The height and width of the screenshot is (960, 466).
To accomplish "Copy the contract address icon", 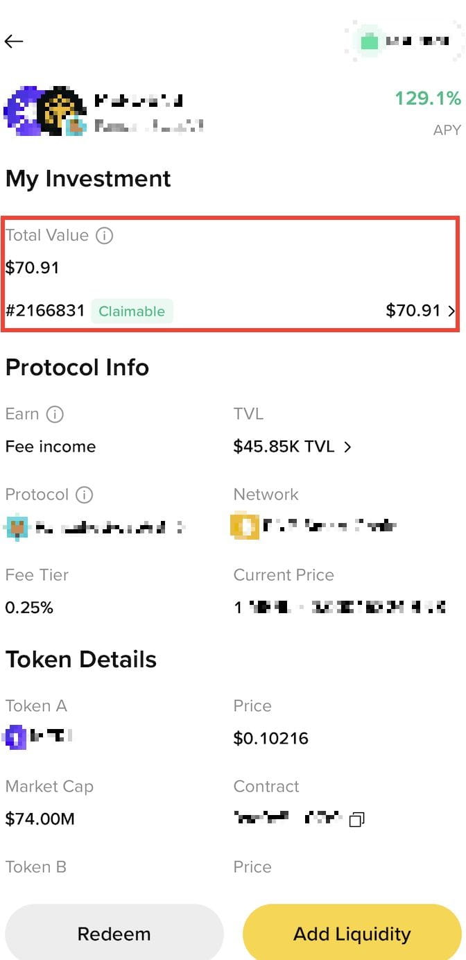I will pyautogui.click(x=356, y=820).
